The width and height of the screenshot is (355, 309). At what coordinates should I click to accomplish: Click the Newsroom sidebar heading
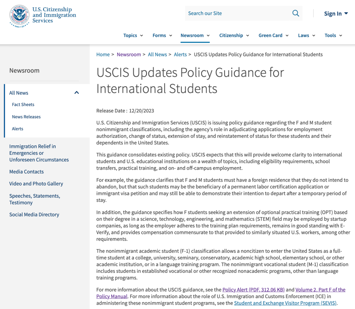pyautogui.click(x=24, y=70)
